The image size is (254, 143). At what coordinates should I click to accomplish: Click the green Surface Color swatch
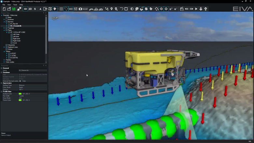(20, 94)
